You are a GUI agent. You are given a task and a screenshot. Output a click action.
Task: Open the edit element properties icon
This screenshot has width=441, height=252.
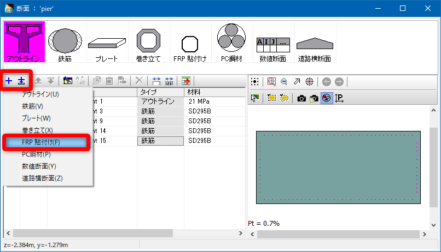coord(67,81)
